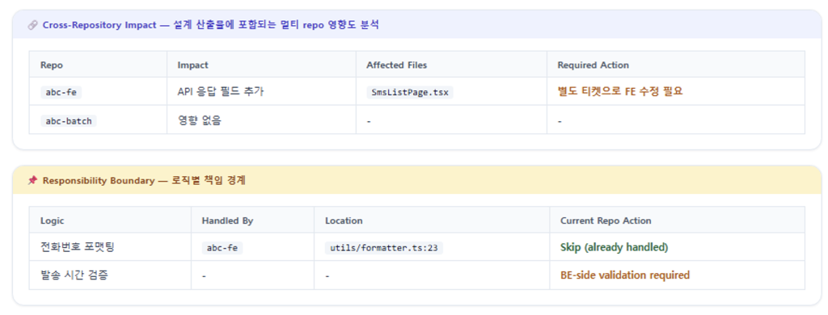The width and height of the screenshot is (828, 315).
Task: Click the SmsListPage.tsx file tag
Action: coord(410,92)
